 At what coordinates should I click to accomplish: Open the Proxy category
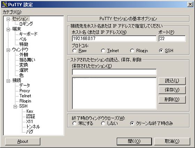(x=25, y=91)
